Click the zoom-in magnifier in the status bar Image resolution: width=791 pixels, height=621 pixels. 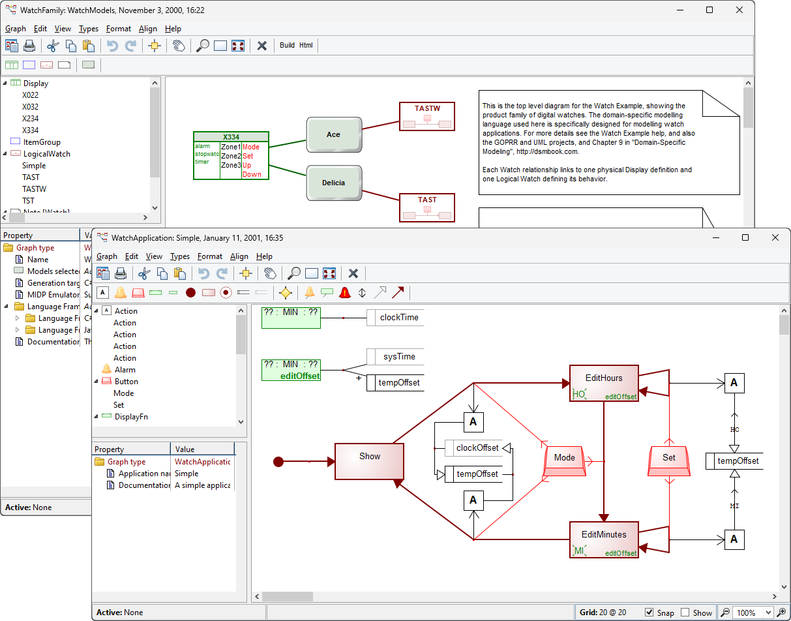782,613
